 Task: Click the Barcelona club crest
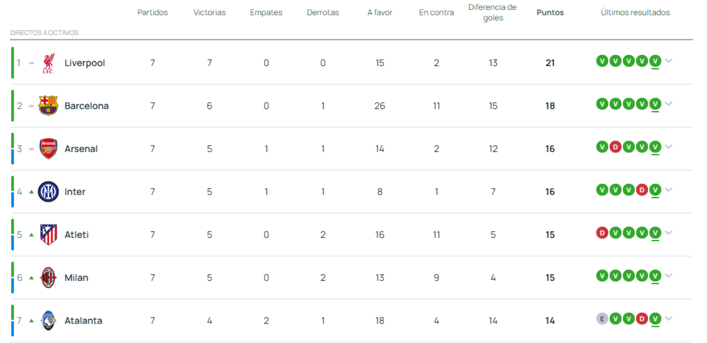[x=48, y=106]
